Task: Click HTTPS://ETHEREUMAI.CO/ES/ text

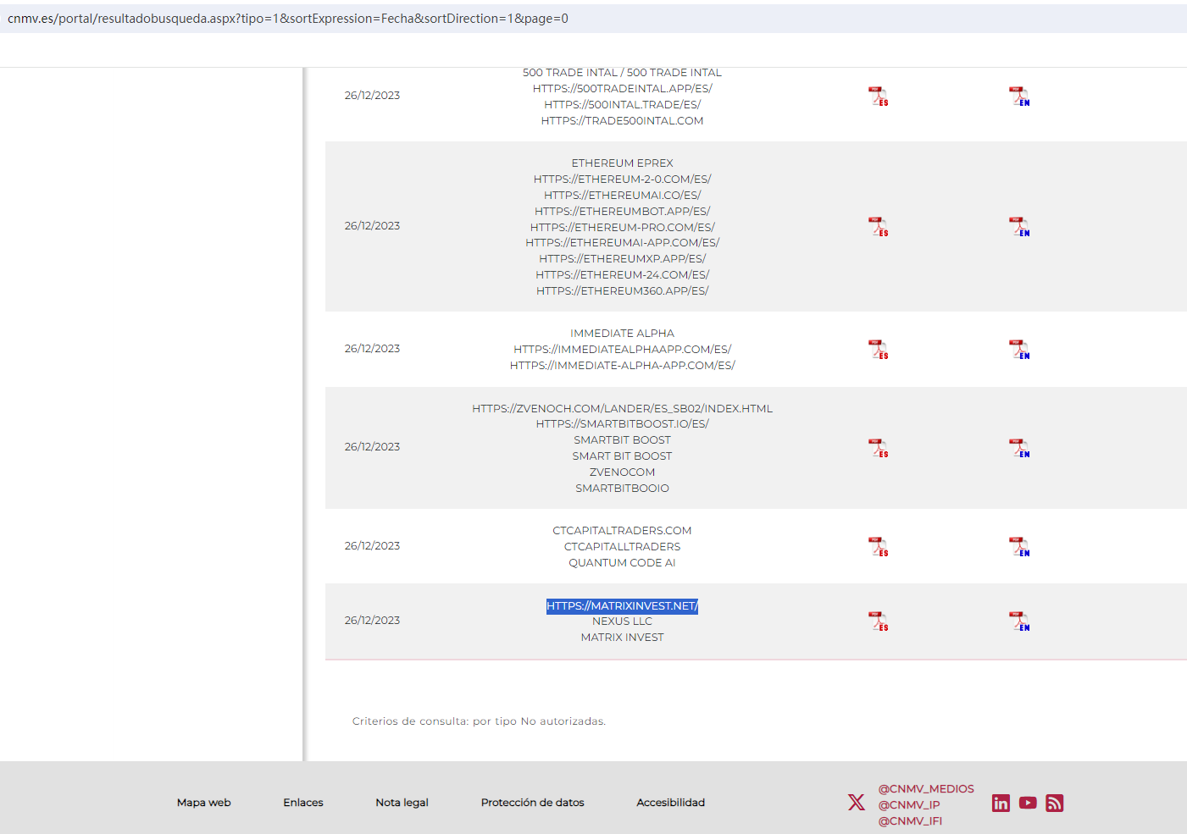Action: [x=622, y=196]
